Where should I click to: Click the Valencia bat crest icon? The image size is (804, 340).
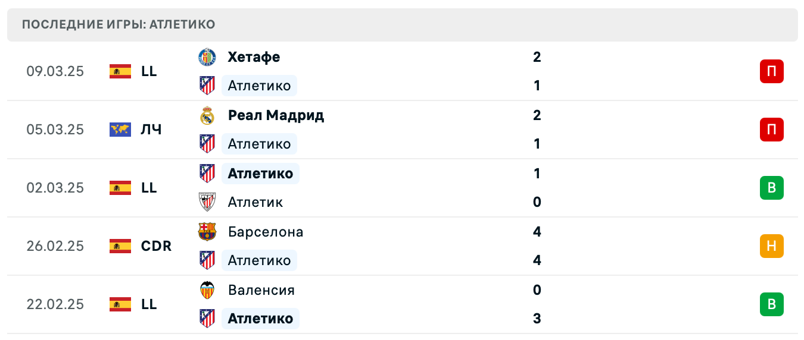[x=207, y=290]
